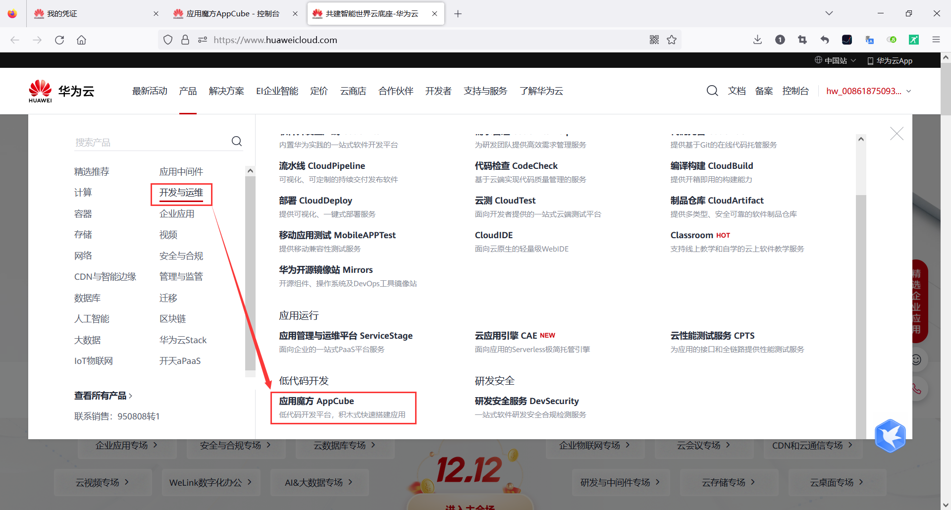Screen dimensions: 951x510
Task: Open the screenshot crop extension icon
Action: point(802,40)
